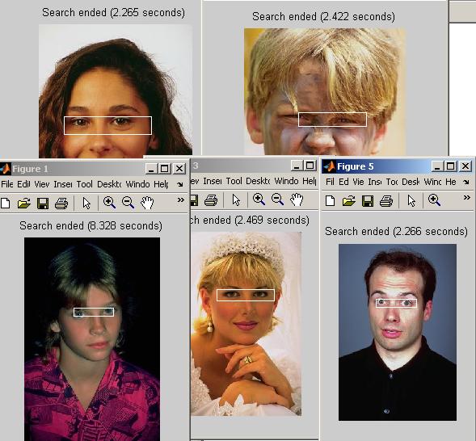The height and width of the screenshot is (441, 476).
Task: Click MATLAB logo icon in Figure 5 title bar
Action: (x=329, y=166)
